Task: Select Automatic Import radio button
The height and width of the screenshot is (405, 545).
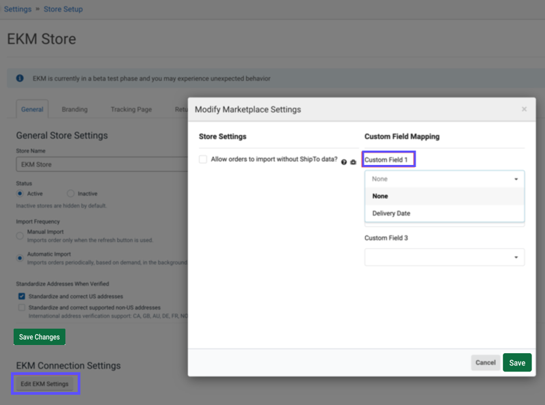Action: (x=20, y=258)
